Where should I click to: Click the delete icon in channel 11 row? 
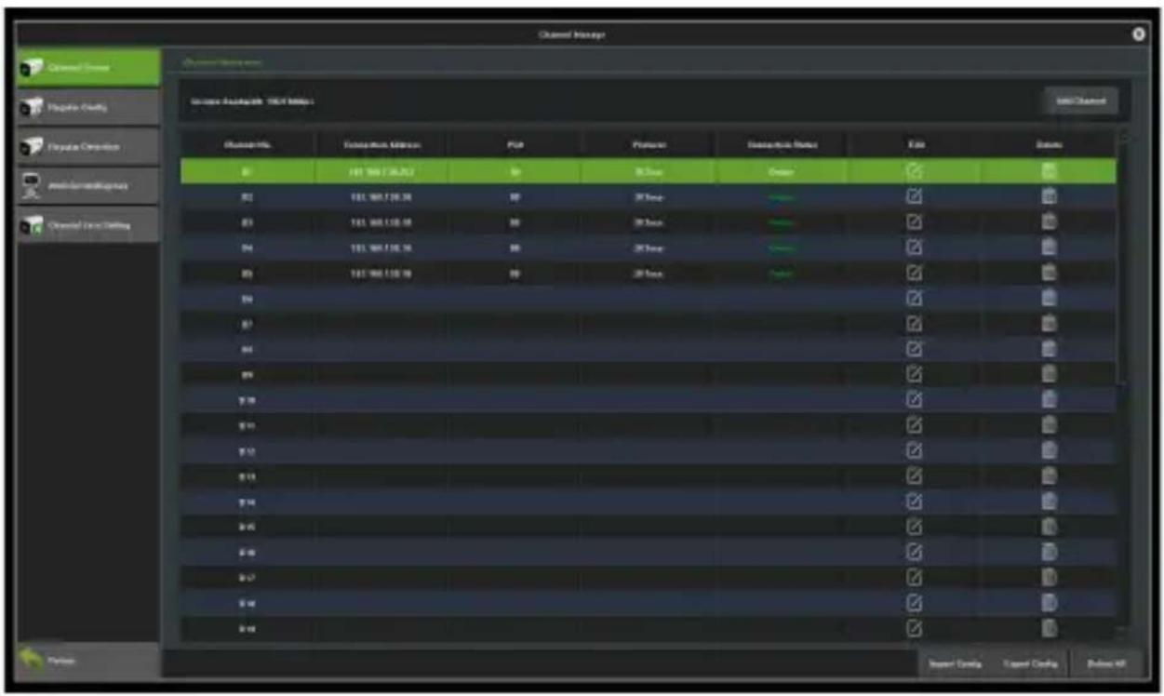[1049, 425]
